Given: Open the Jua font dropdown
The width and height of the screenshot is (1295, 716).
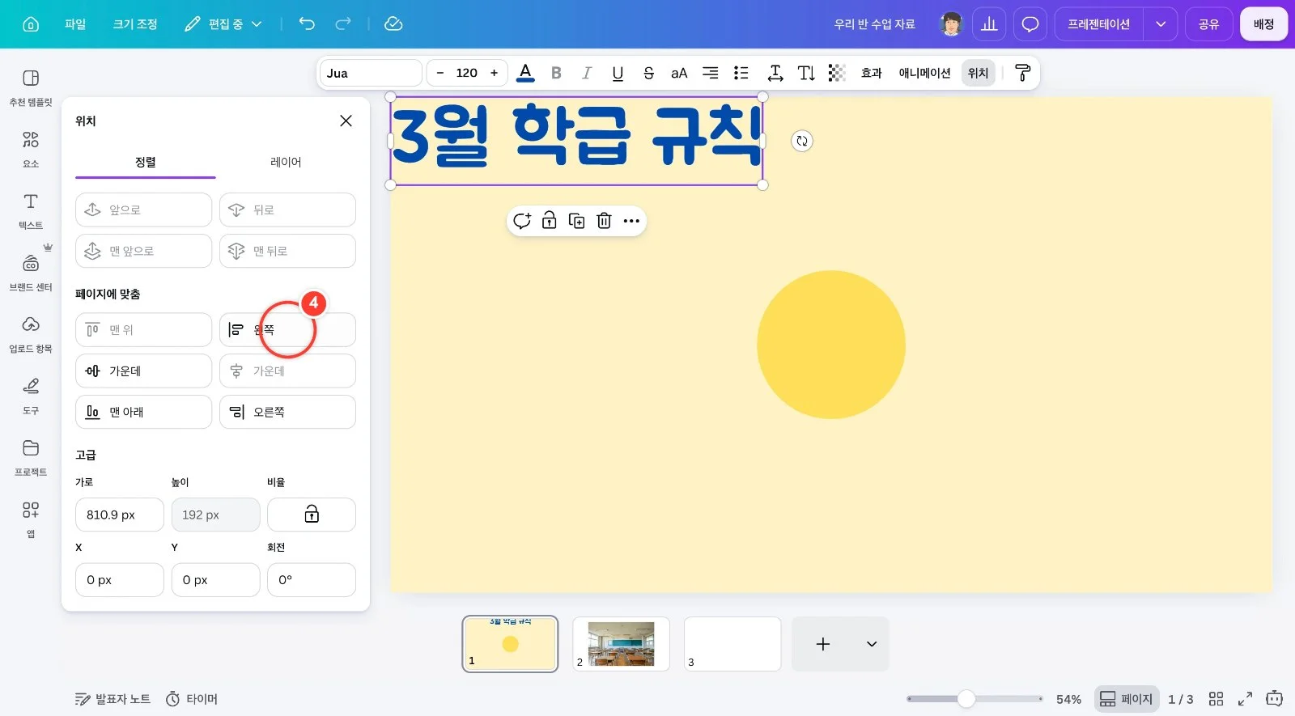Looking at the screenshot, I should point(371,73).
